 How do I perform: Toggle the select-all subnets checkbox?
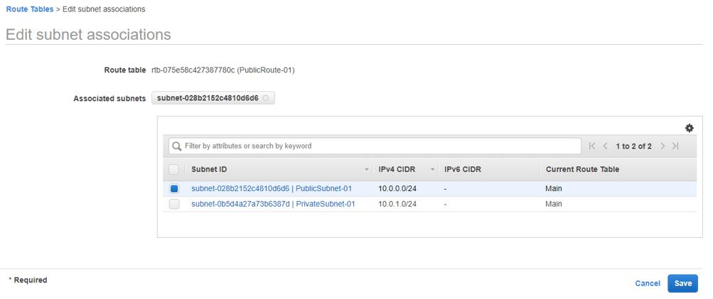174,170
